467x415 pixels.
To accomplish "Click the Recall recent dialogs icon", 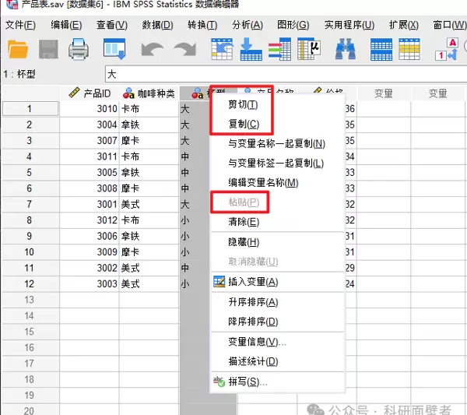I will click(114, 50).
